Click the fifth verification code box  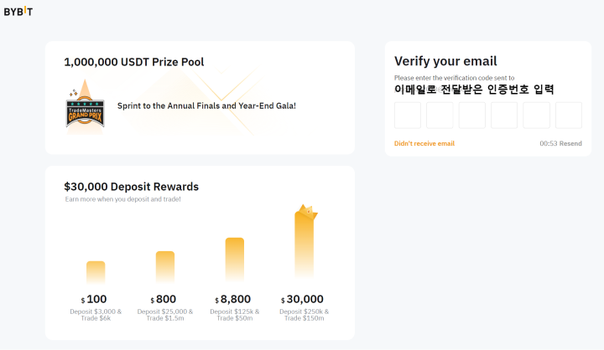point(537,116)
